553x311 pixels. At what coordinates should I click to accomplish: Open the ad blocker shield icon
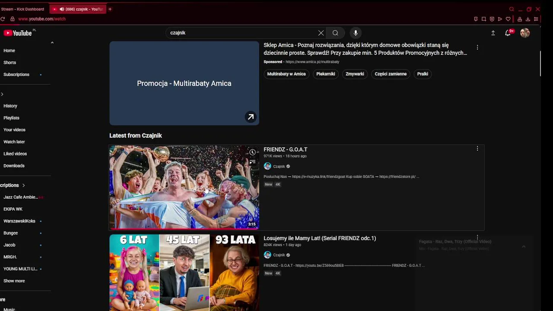click(492, 19)
